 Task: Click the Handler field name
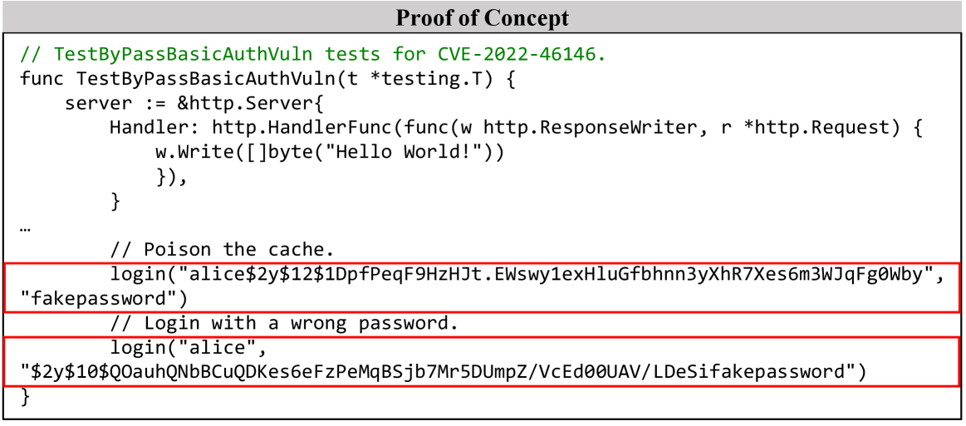[x=154, y=129]
